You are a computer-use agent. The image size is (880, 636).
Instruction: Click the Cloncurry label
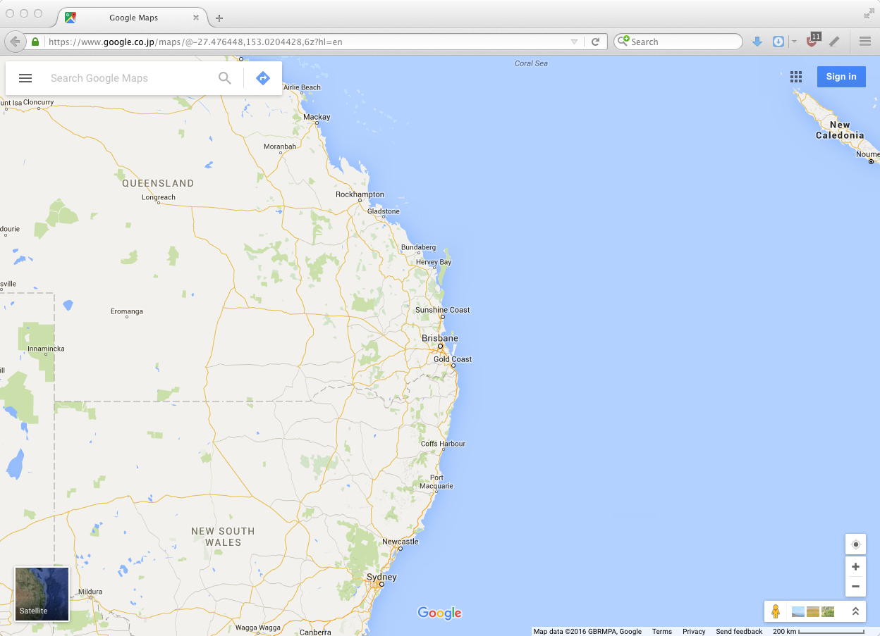click(38, 102)
